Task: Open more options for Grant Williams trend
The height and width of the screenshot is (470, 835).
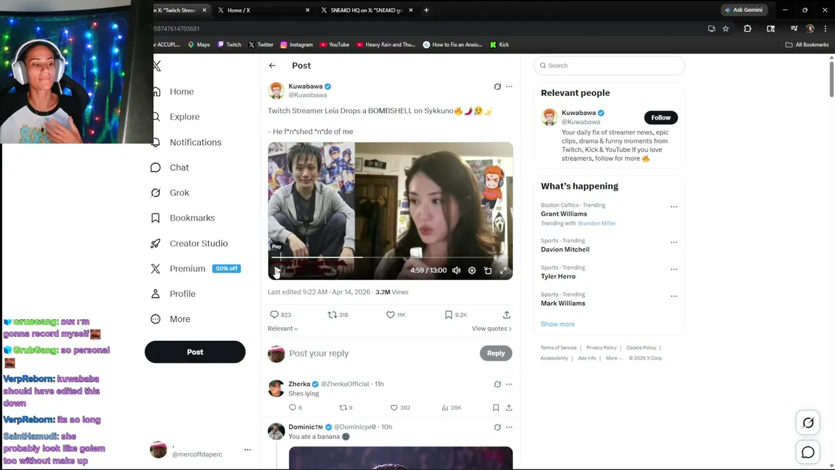Action: 674,207
